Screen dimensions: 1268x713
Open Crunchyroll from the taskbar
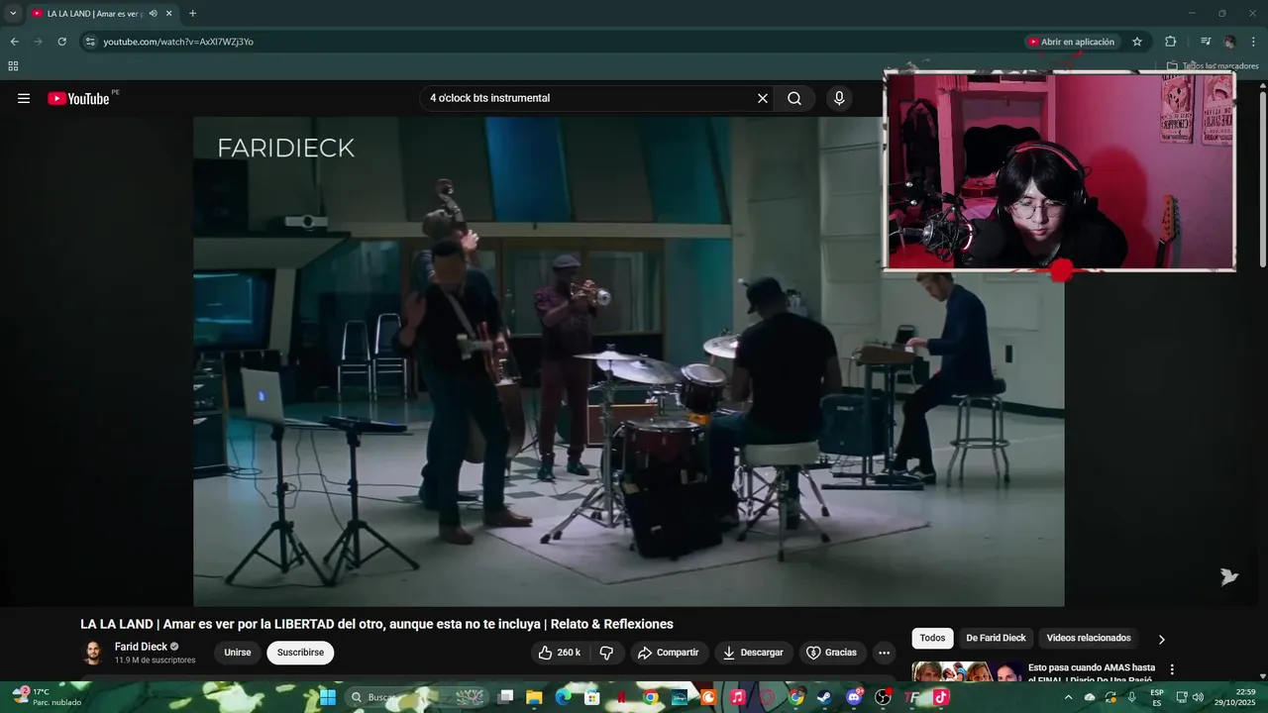[x=708, y=697]
